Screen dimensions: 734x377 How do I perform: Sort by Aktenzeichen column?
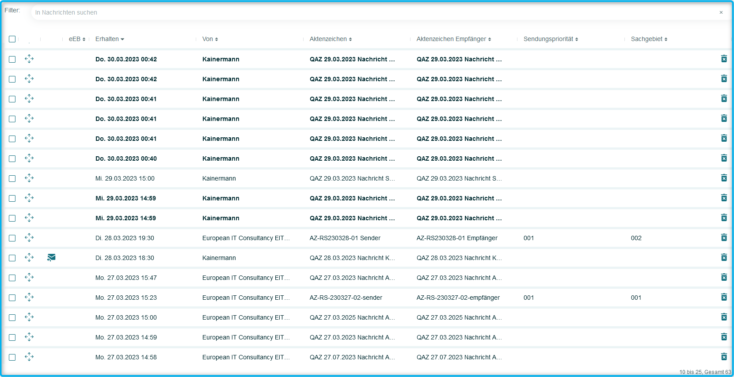tap(331, 39)
